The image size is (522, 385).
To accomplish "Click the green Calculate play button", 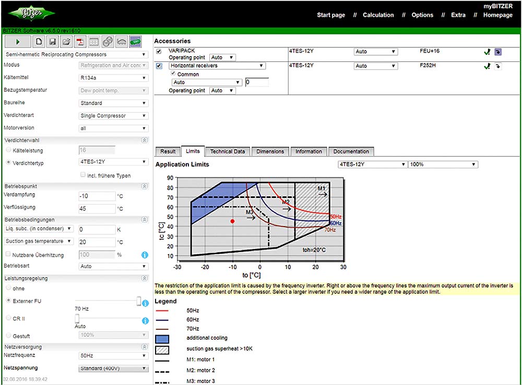I will [18, 42].
